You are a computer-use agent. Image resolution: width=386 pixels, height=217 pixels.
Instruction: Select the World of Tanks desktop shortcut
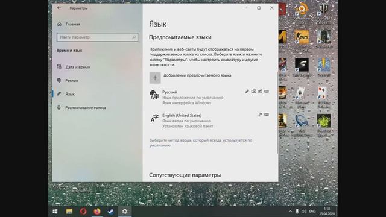tap(324, 13)
